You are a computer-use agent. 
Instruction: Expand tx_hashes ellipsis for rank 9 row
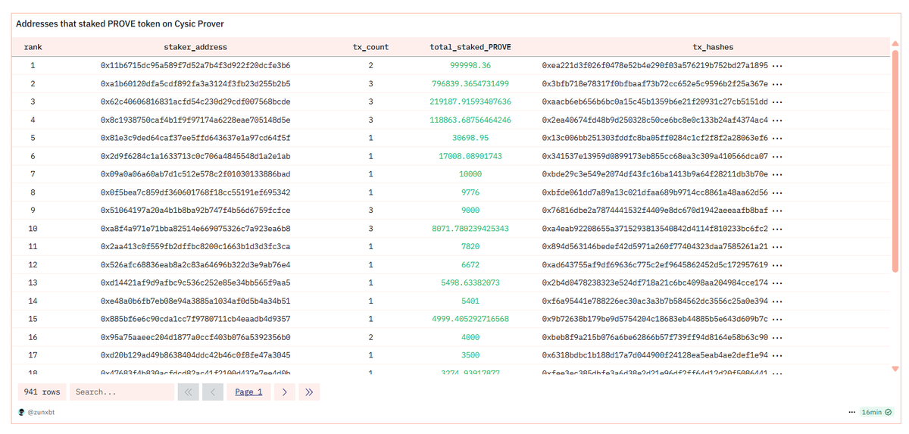click(776, 210)
